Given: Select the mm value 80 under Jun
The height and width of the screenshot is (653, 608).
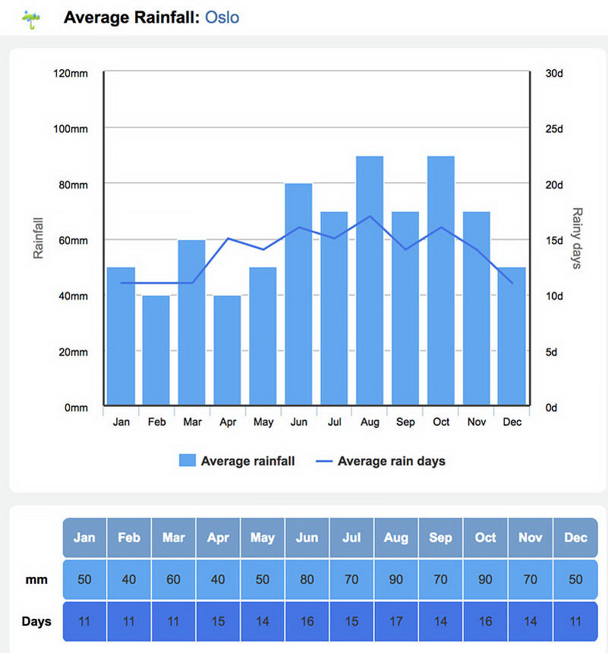Looking at the screenshot, I should (x=307, y=579).
